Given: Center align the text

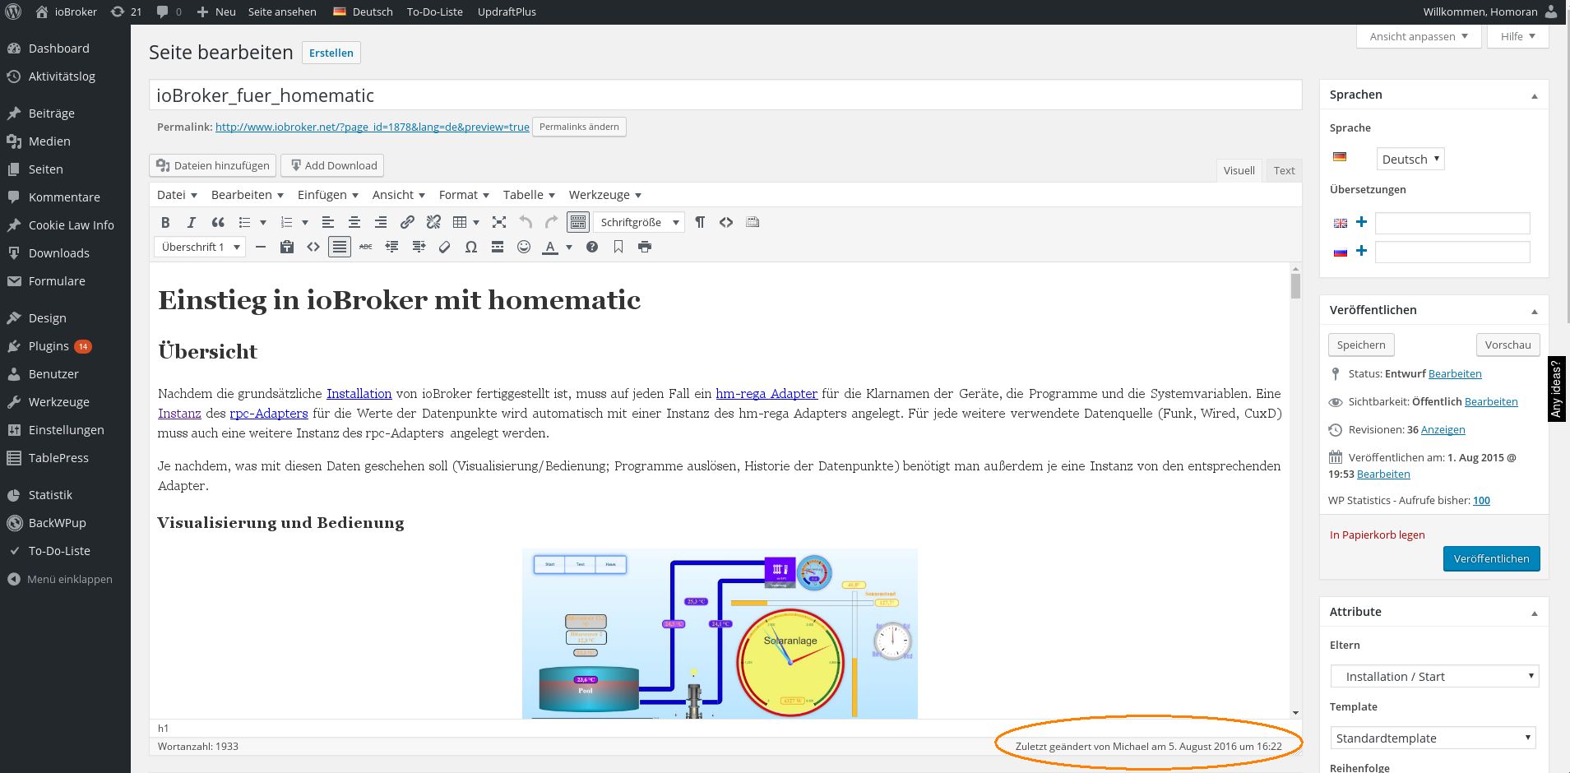Looking at the screenshot, I should (x=354, y=222).
